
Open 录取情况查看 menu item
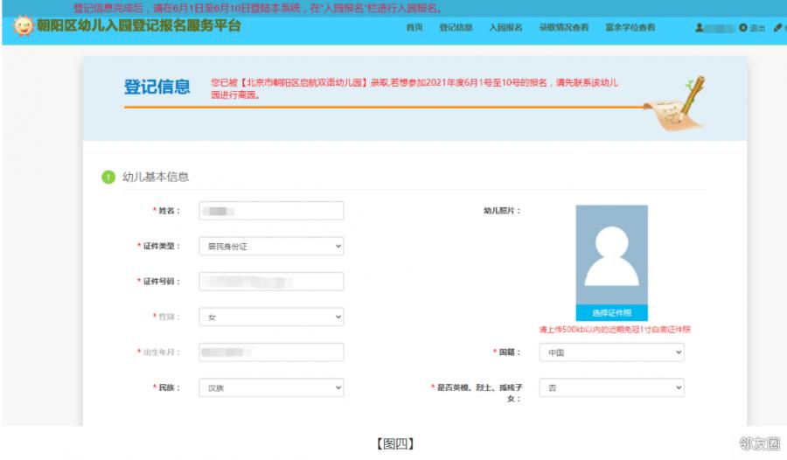click(564, 28)
